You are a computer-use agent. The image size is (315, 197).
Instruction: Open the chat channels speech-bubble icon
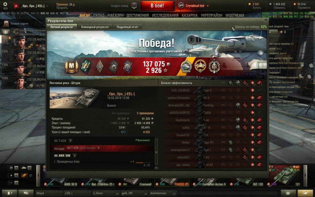click(26, 193)
